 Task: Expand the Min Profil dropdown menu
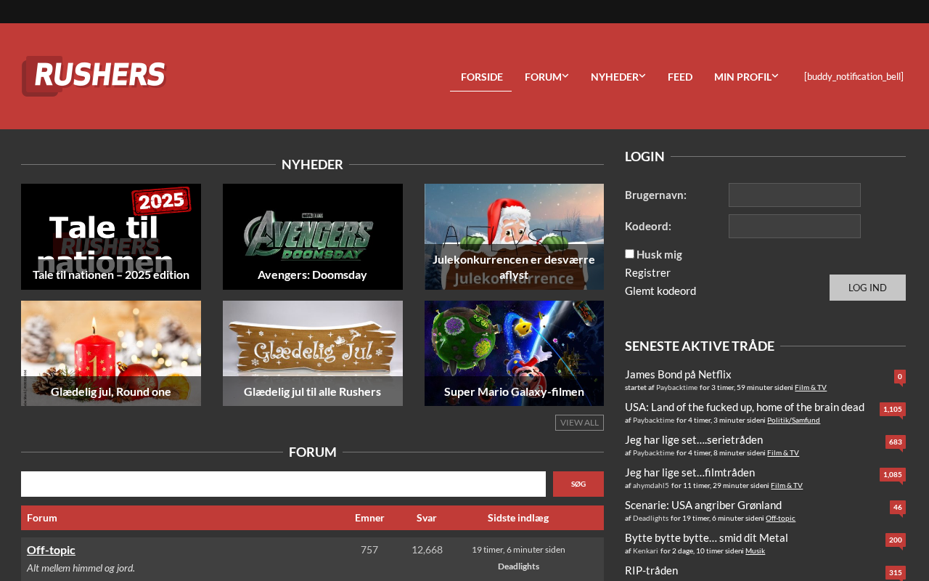[x=746, y=76]
